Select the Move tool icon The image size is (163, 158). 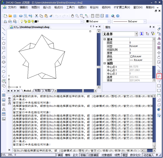(x=159, y=53)
